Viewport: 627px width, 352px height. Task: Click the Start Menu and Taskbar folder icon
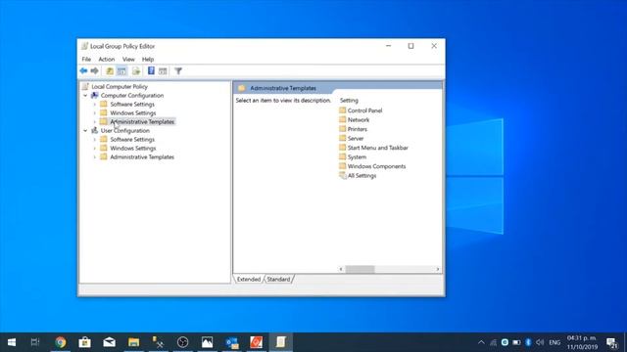point(343,148)
